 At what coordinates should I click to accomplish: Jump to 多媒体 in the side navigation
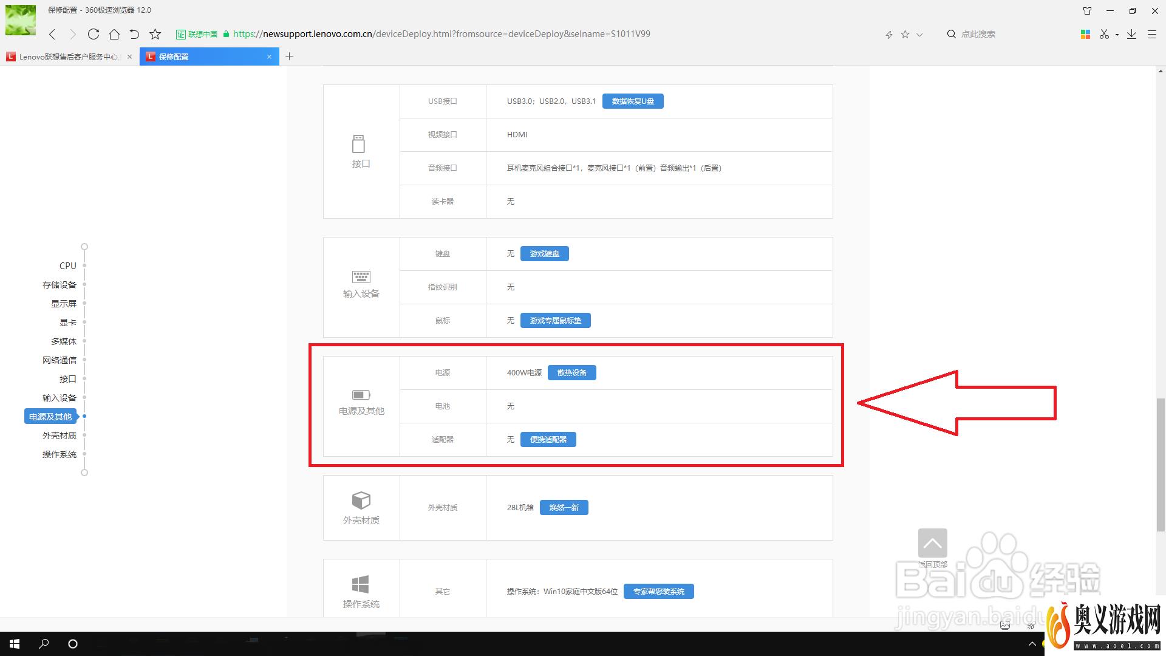point(64,341)
